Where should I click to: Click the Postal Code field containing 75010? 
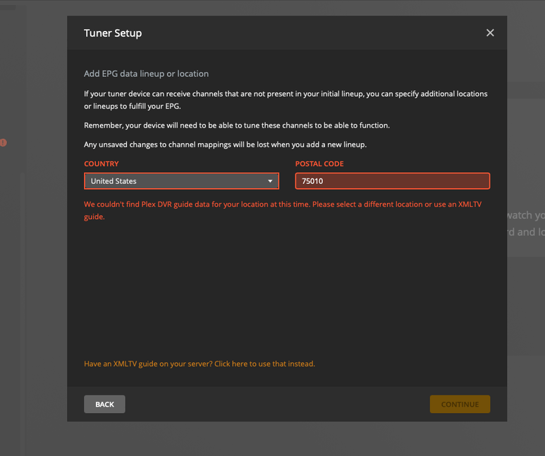coord(392,181)
